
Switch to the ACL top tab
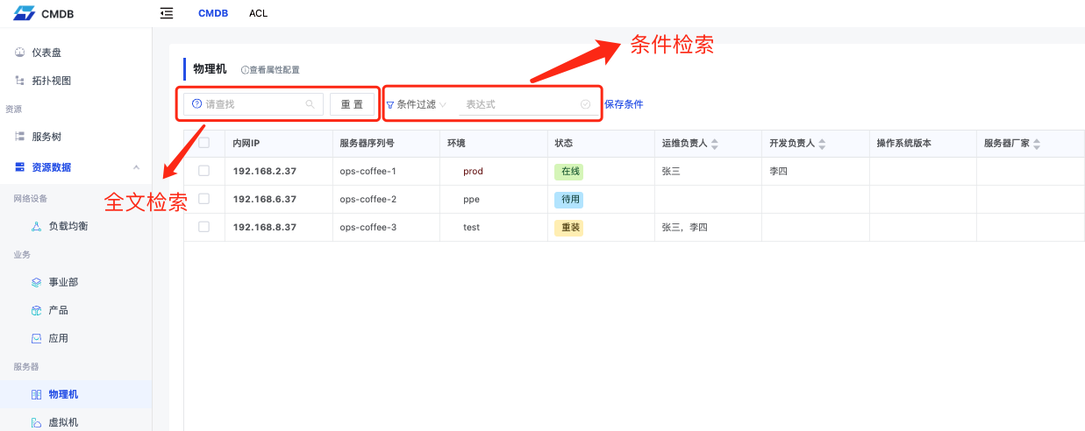pos(258,13)
